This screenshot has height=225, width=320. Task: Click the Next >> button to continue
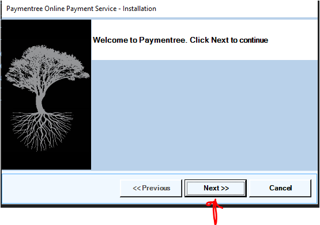pyautogui.click(x=216, y=188)
